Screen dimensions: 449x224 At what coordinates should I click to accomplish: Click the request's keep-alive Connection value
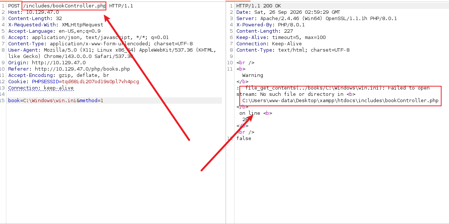(x=59, y=88)
